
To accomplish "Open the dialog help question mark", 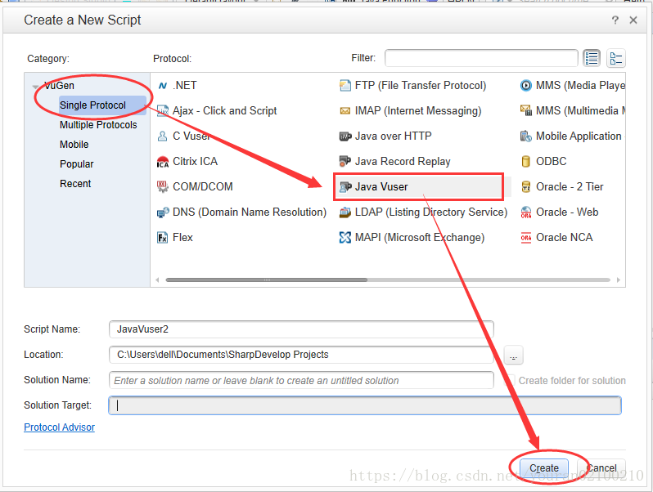I will click(x=615, y=20).
